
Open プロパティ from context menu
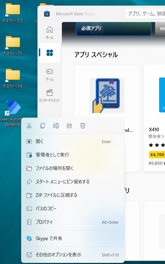[73, 222]
